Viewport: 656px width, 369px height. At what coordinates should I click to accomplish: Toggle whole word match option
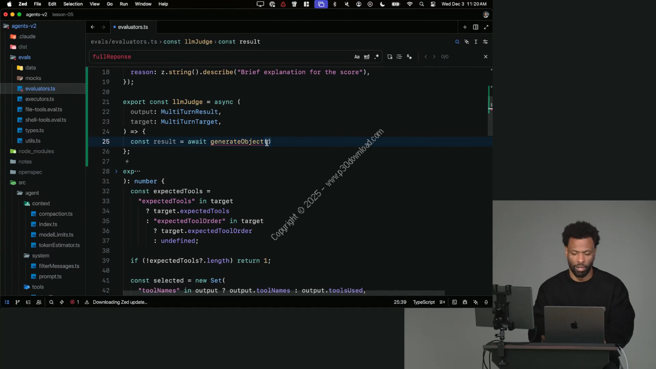pos(366,57)
